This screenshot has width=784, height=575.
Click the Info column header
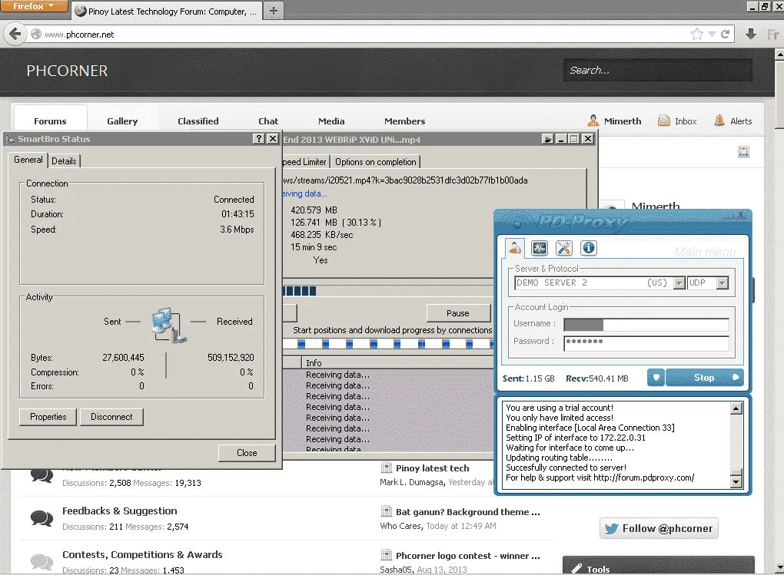click(397, 362)
